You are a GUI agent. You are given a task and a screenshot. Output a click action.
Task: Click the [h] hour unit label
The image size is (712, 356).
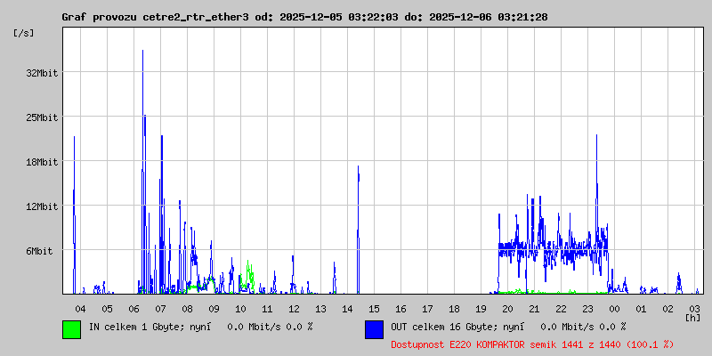click(x=693, y=317)
